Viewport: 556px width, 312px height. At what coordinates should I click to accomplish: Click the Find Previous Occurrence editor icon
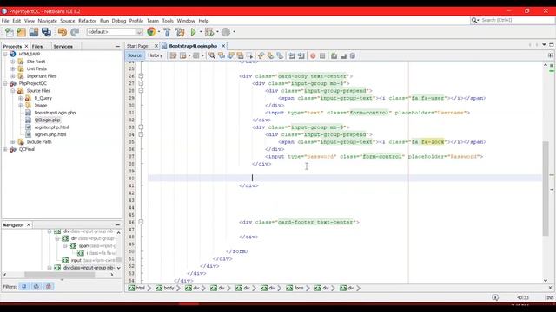(222, 55)
